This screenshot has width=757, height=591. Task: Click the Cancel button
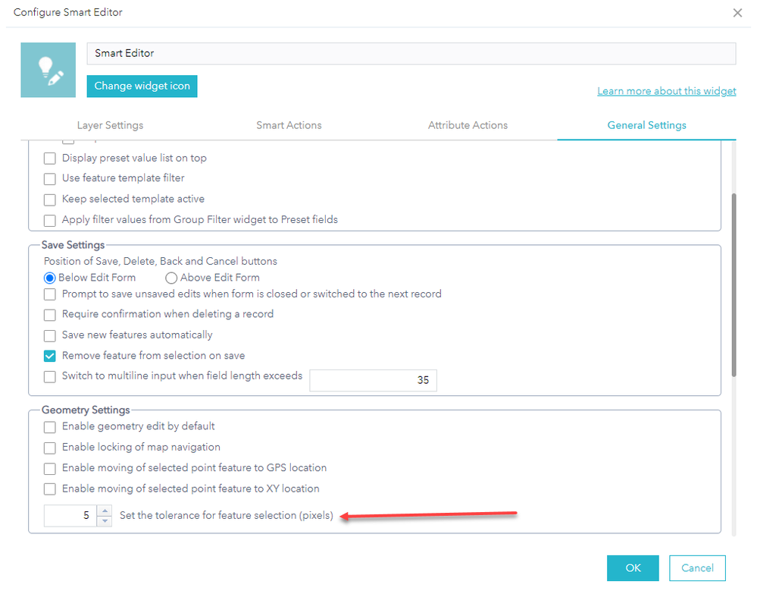coord(697,567)
